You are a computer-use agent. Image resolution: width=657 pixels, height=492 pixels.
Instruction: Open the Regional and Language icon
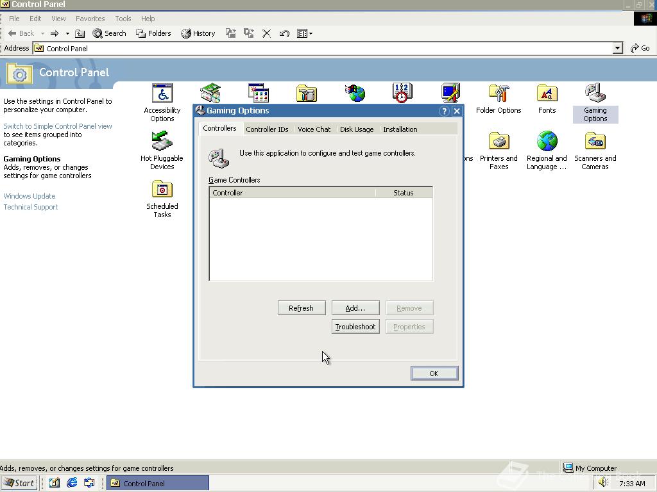click(x=547, y=151)
